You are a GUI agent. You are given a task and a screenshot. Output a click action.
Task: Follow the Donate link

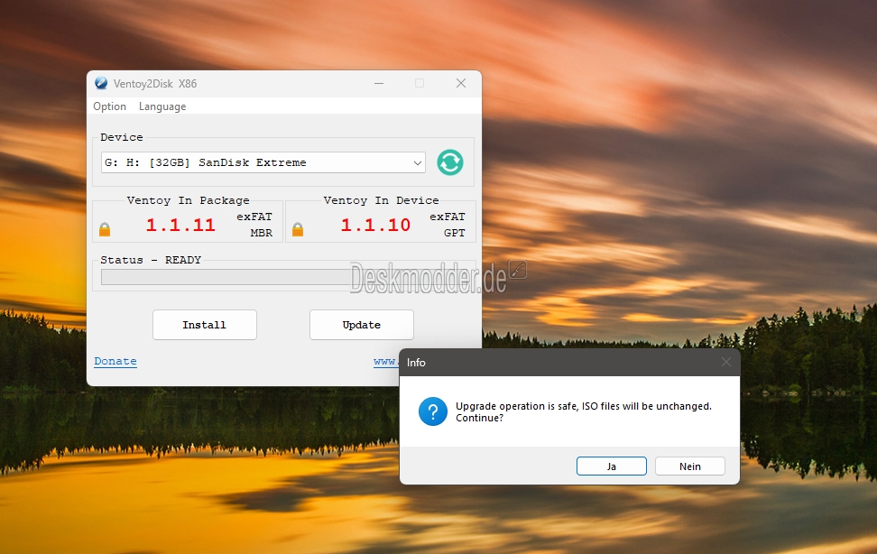coord(115,362)
